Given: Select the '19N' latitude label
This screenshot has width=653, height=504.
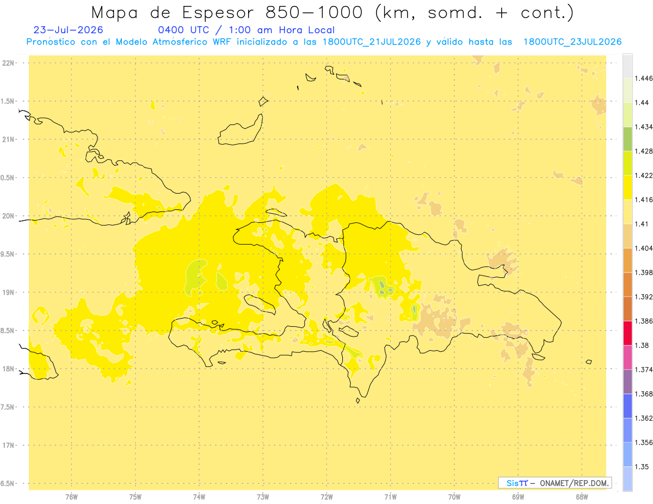Looking at the screenshot, I should click(x=9, y=293).
